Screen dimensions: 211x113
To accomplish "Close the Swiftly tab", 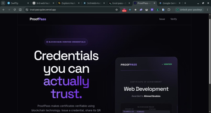I will (x=28, y=3).
